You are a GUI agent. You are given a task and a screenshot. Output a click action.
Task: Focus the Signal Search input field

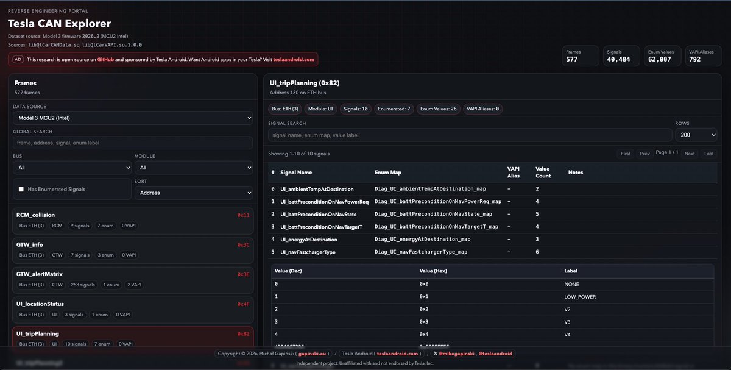[470, 135]
